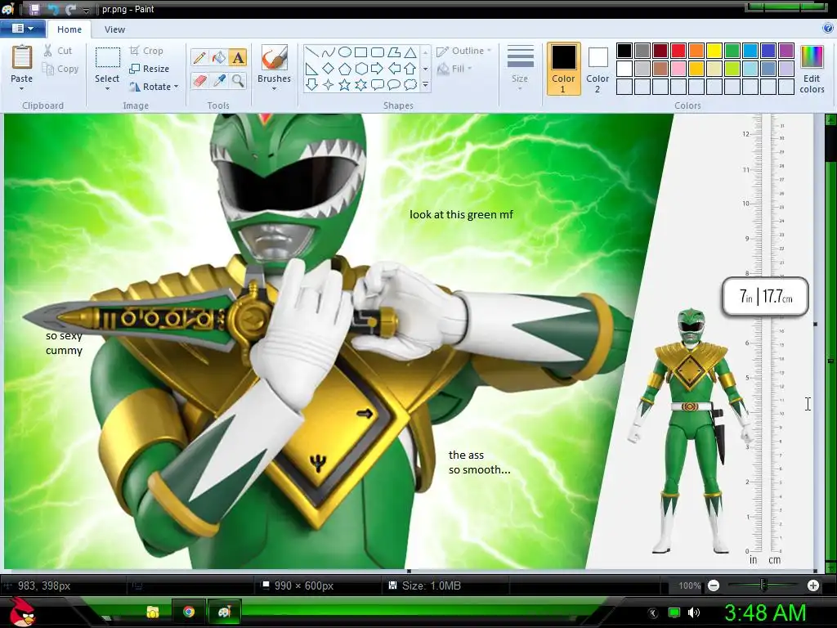This screenshot has height=628, width=837.
Task: Click the Select rectangle button
Action: 107,58
